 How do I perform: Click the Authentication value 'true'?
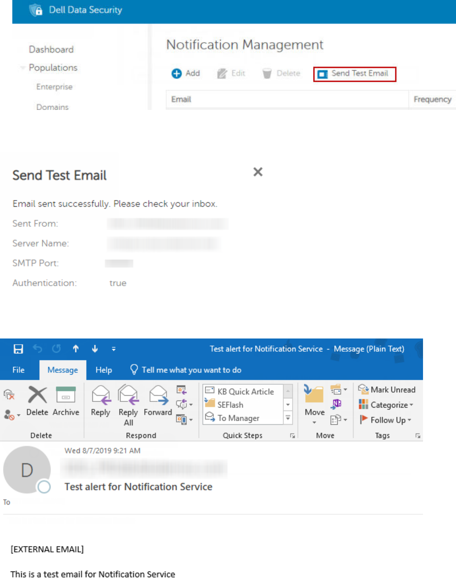tap(118, 283)
